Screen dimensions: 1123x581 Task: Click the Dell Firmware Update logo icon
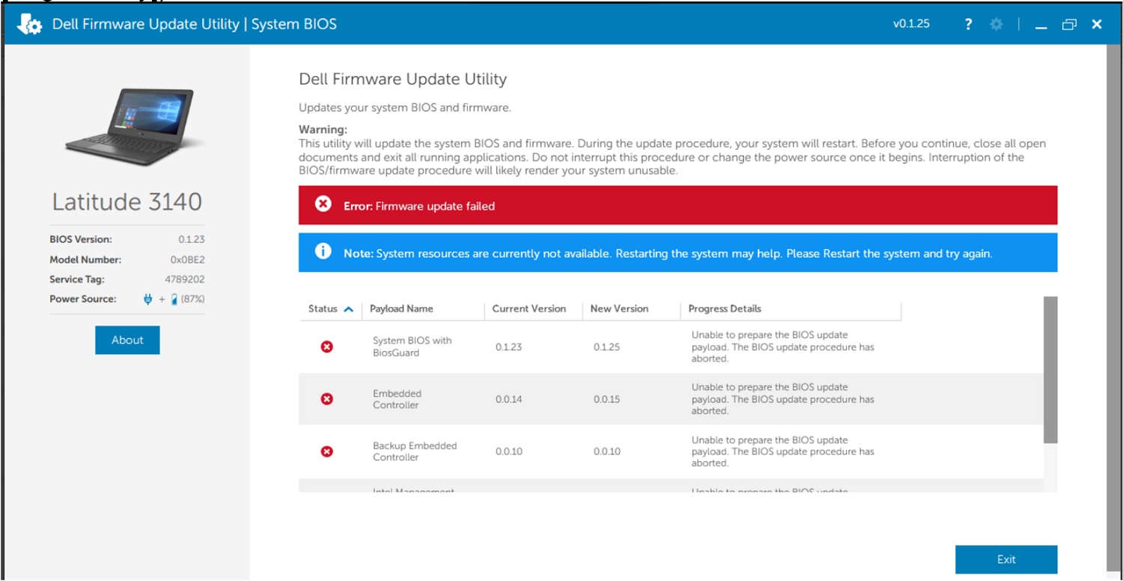[30, 24]
